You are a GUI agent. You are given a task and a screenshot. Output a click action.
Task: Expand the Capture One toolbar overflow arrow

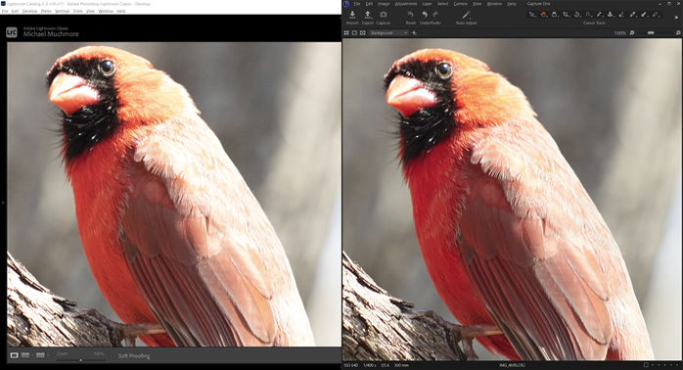click(x=677, y=18)
